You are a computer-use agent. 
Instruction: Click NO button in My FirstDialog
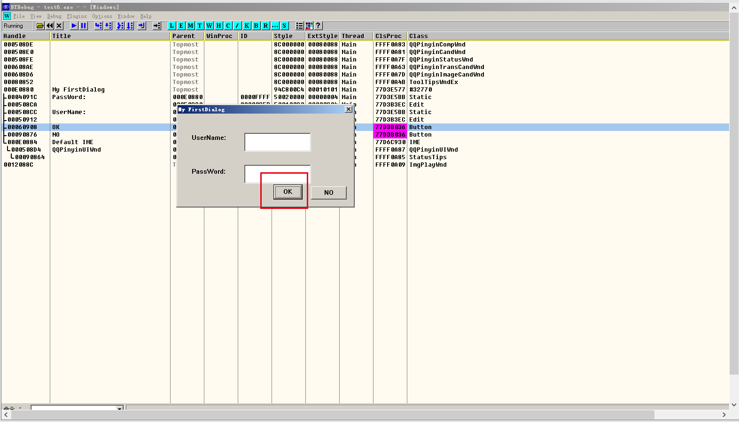329,192
